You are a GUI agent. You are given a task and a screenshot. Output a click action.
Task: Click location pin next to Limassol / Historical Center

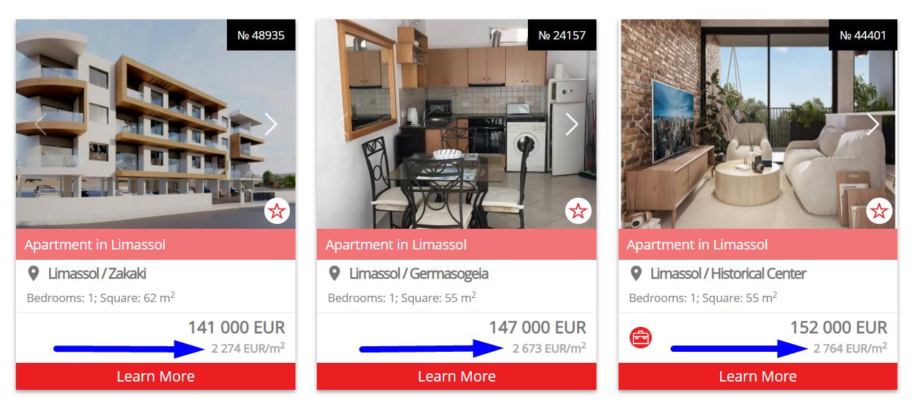point(636,274)
